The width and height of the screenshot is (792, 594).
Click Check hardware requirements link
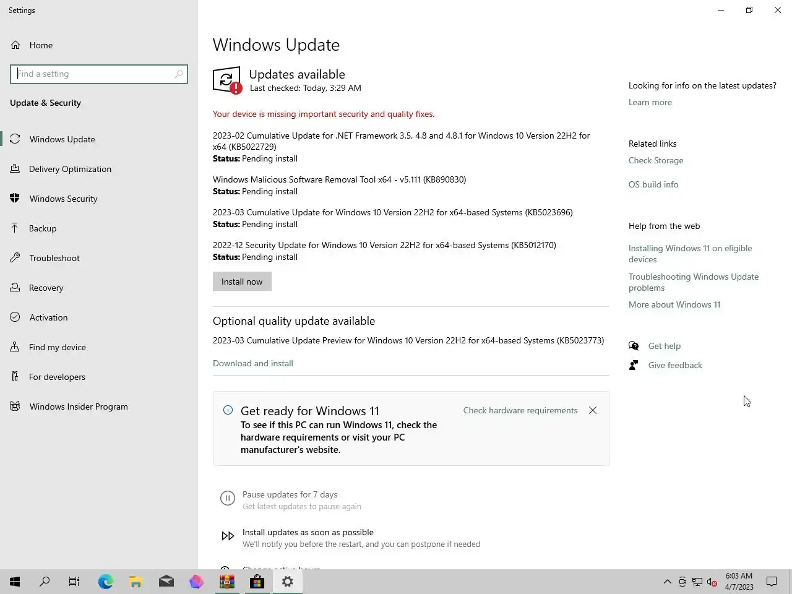point(520,410)
